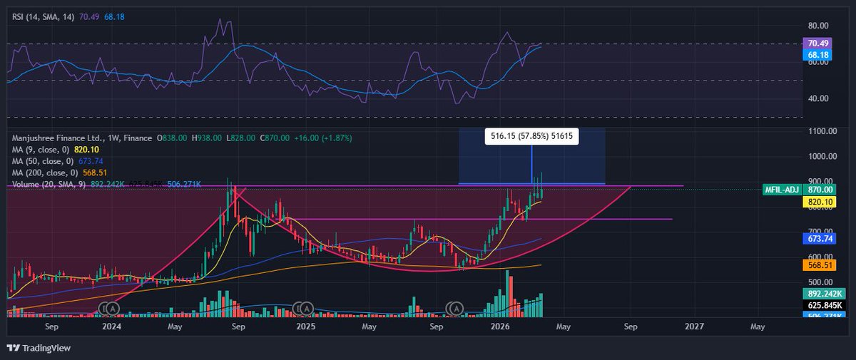Image resolution: width=856 pixels, height=360 pixels.
Task: Click the H938.00 high value in header
Action: click(206, 137)
